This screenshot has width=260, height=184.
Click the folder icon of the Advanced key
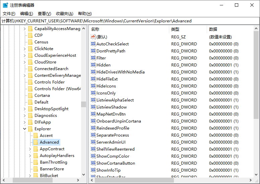click(x=36, y=142)
